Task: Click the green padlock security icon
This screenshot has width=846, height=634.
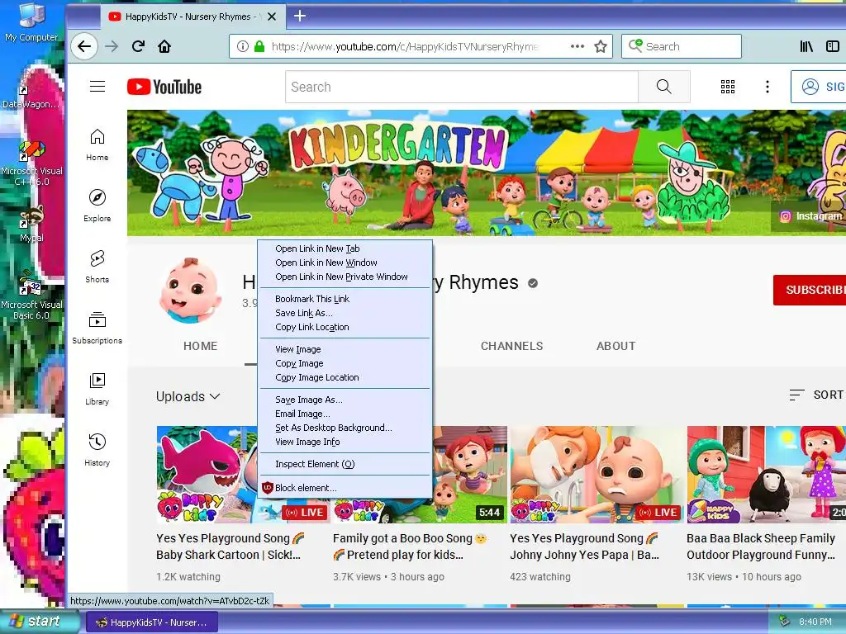Action: (259, 46)
